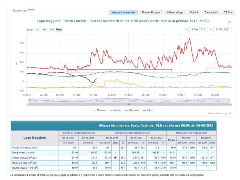240x180 pixels.
Task: Click the navigator scrollbar thumb below the chart
Action: [x=129, y=104]
